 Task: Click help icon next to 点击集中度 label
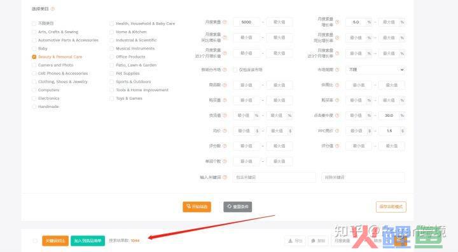coord(337,116)
